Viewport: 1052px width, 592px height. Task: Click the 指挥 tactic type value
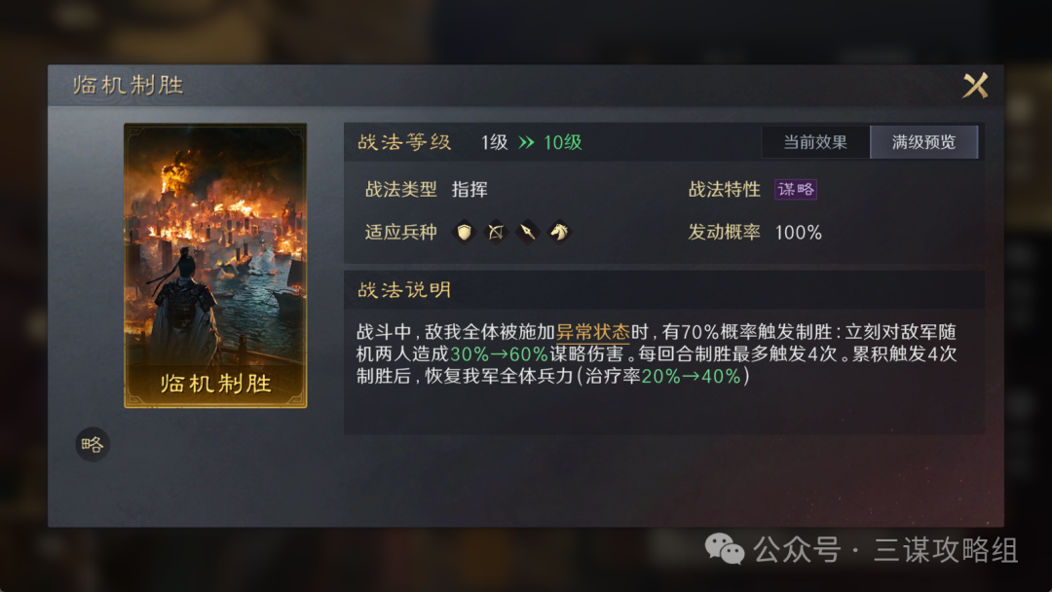(x=470, y=190)
